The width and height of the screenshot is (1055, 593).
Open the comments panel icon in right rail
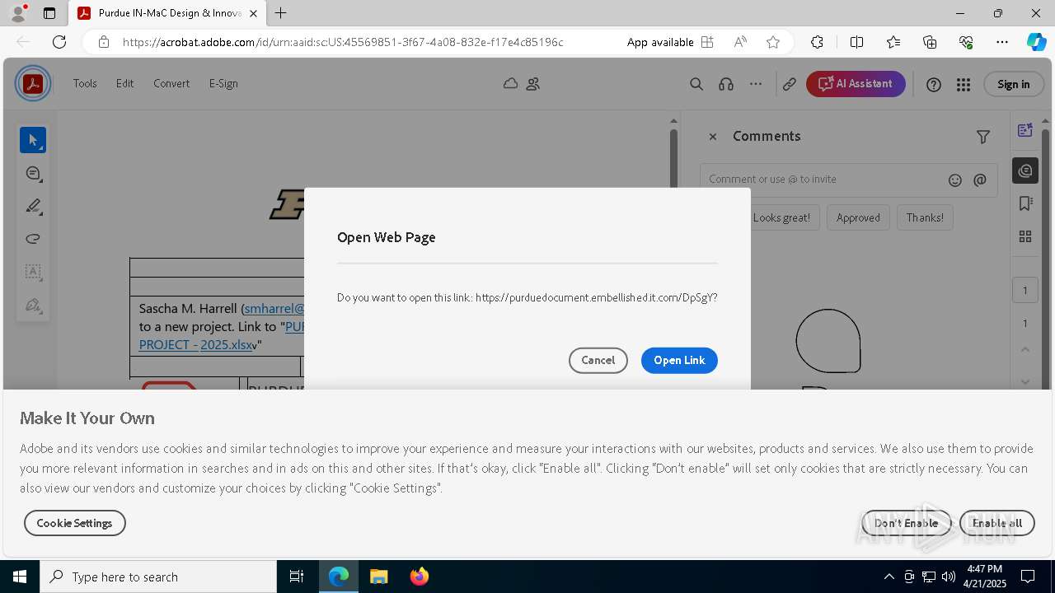(x=1025, y=170)
